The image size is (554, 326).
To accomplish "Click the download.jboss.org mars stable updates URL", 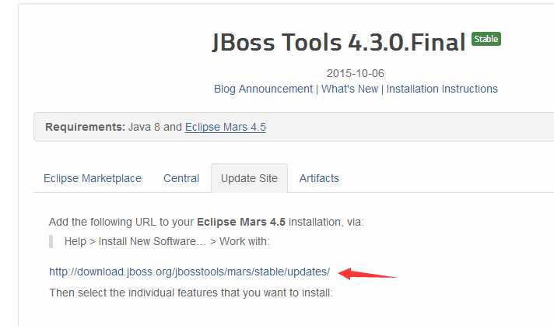I will tap(189, 272).
